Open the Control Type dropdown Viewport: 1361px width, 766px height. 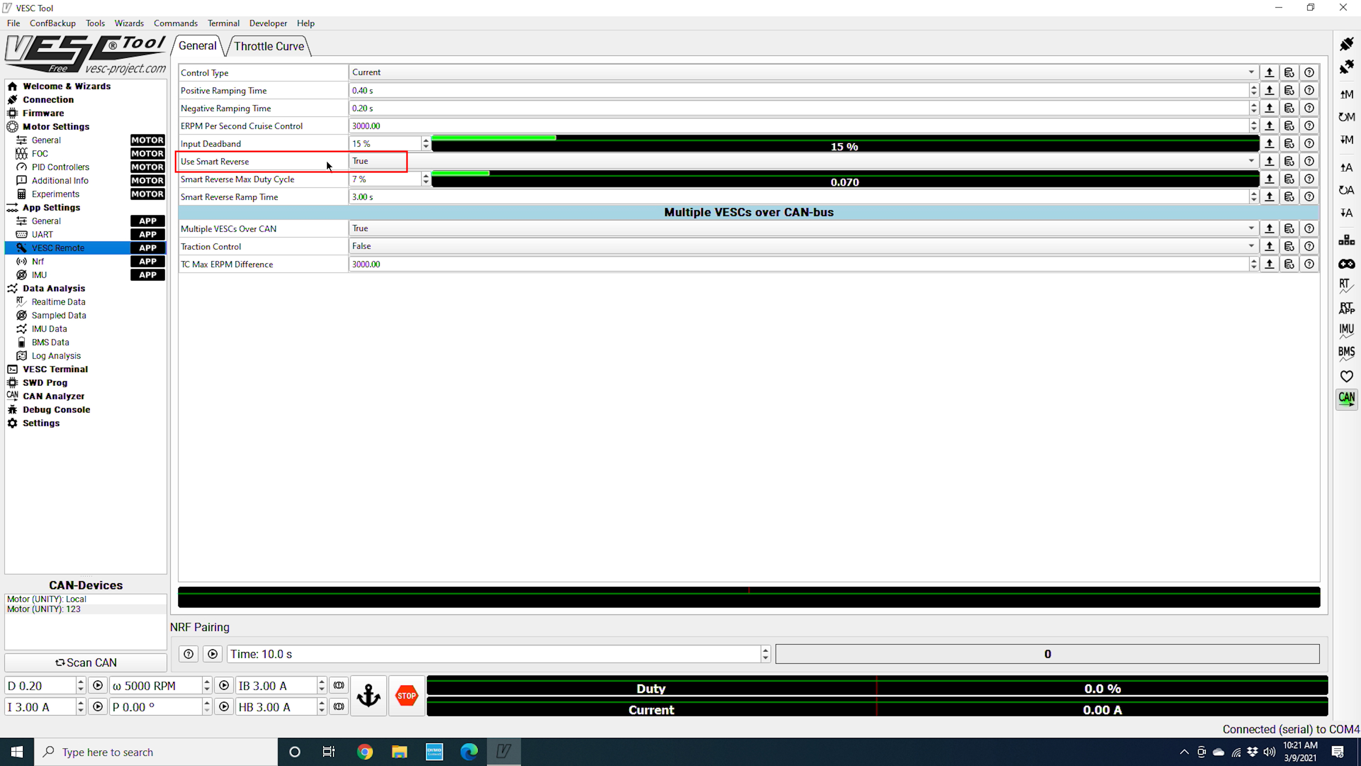[x=803, y=72]
